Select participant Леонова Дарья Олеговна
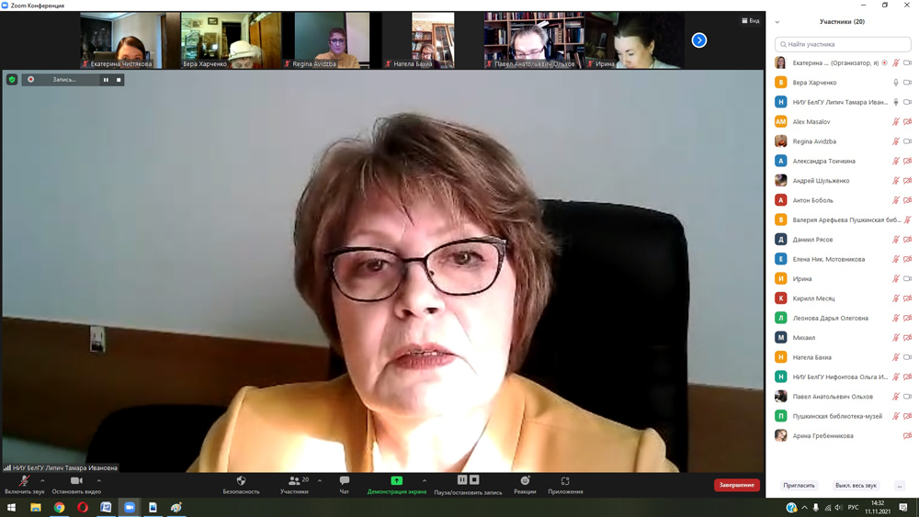This screenshot has width=919, height=517. [842, 318]
